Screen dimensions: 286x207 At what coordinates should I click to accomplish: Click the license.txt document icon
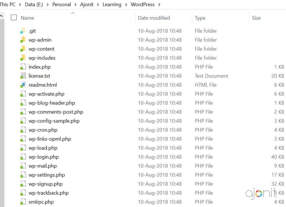[x=23, y=76]
